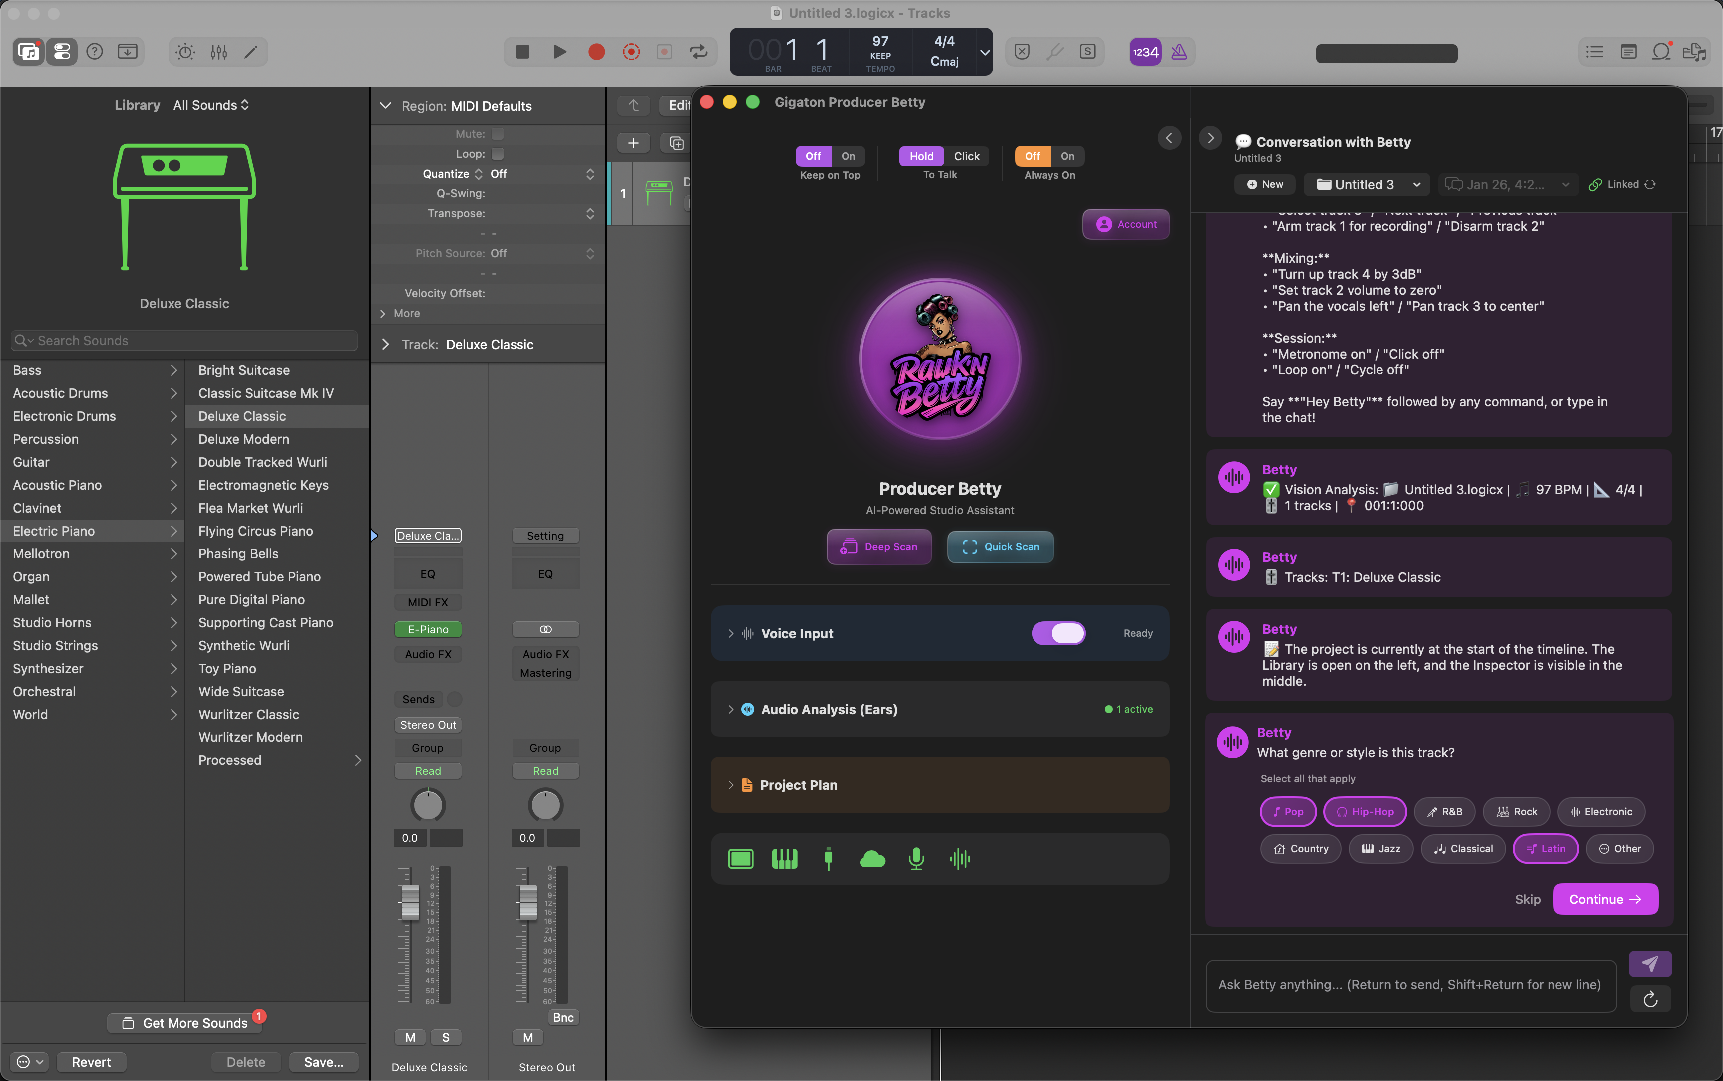Image resolution: width=1723 pixels, height=1081 pixels.
Task: Click the Continue button
Action: 1605,900
